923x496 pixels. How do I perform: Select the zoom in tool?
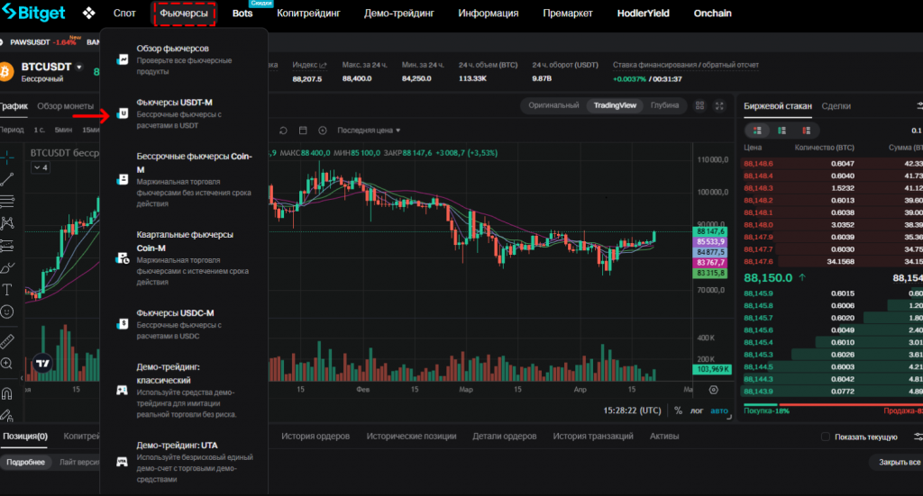pyautogui.click(x=7, y=364)
